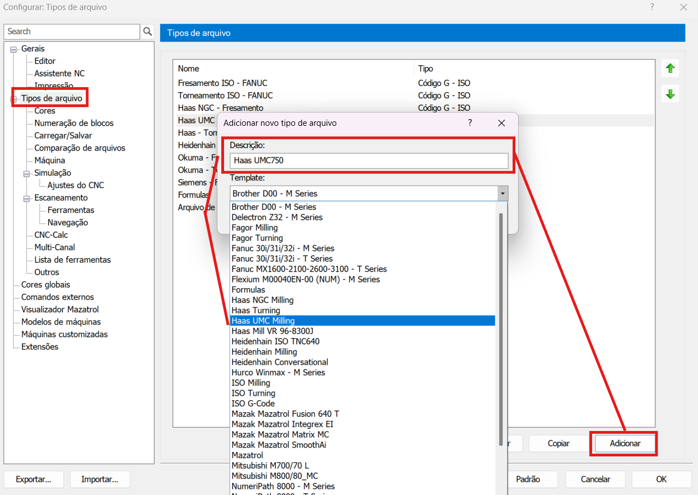Click the Copiar button
This screenshot has width=698, height=495.
pos(558,444)
